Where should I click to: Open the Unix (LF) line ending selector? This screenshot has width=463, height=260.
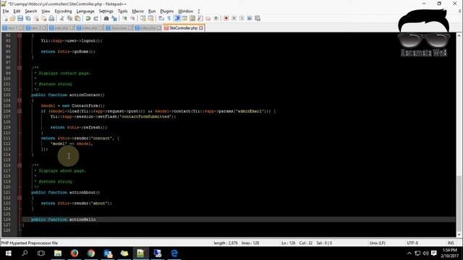[x=378, y=243]
